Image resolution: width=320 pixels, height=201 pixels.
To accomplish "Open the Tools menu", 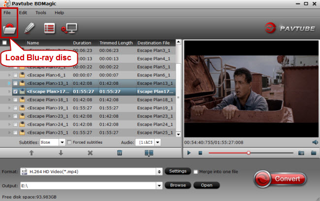I will [41, 13].
